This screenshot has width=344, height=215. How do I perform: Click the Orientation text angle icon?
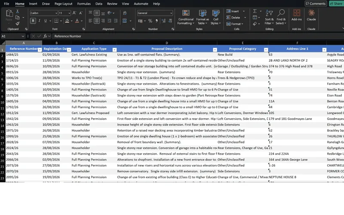coord(110,13)
